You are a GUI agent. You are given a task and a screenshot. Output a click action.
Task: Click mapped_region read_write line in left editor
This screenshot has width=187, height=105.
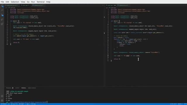pyautogui.click(x=35, y=31)
